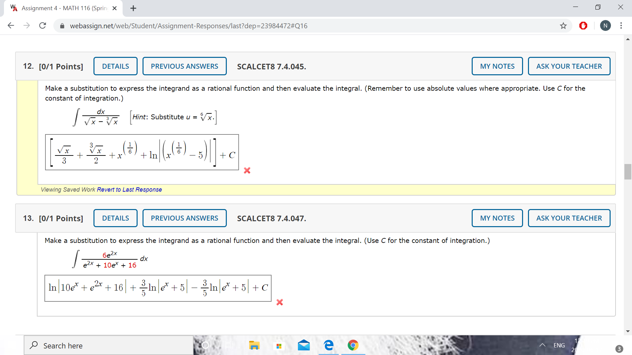Open File Explorer from the taskbar
This screenshot has width=632, height=355.
[254, 345]
